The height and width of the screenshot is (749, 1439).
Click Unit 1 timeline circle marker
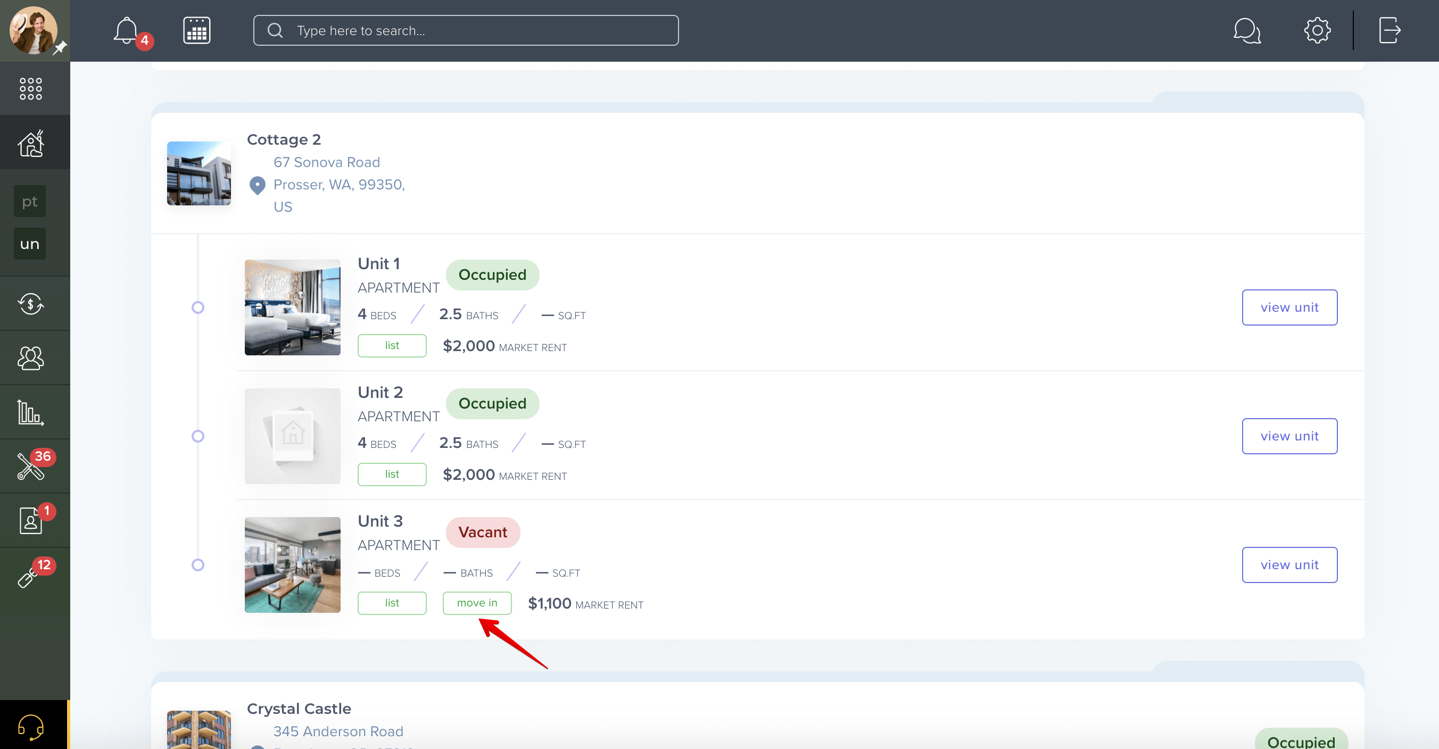[x=198, y=307]
